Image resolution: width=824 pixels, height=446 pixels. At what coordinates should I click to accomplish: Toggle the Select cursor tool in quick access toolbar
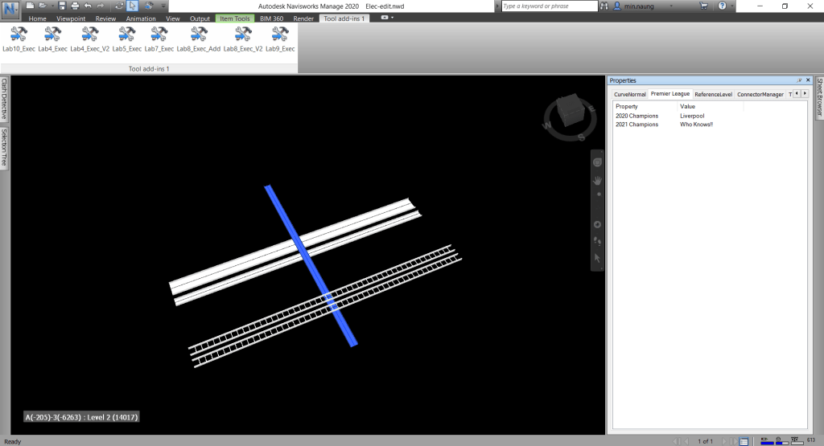(x=132, y=6)
